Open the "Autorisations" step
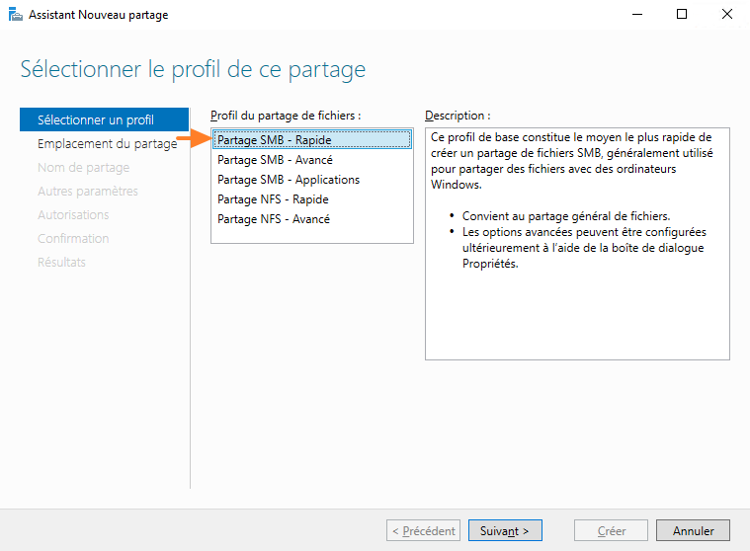 tap(73, 214)
